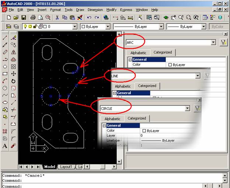This screenshot has height=188, width=230.
Task: Select the Trim tool
Action: click(13, 110)
